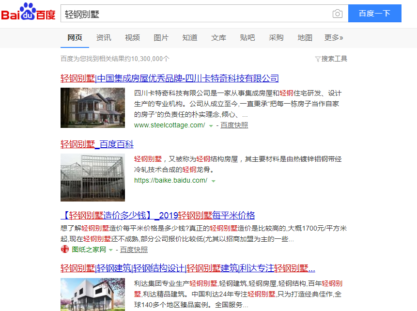Image resolution: width=417 pixels, height=311 pixels.
Task: Switch to the 资讯 tab
Action: coord(104,38)
